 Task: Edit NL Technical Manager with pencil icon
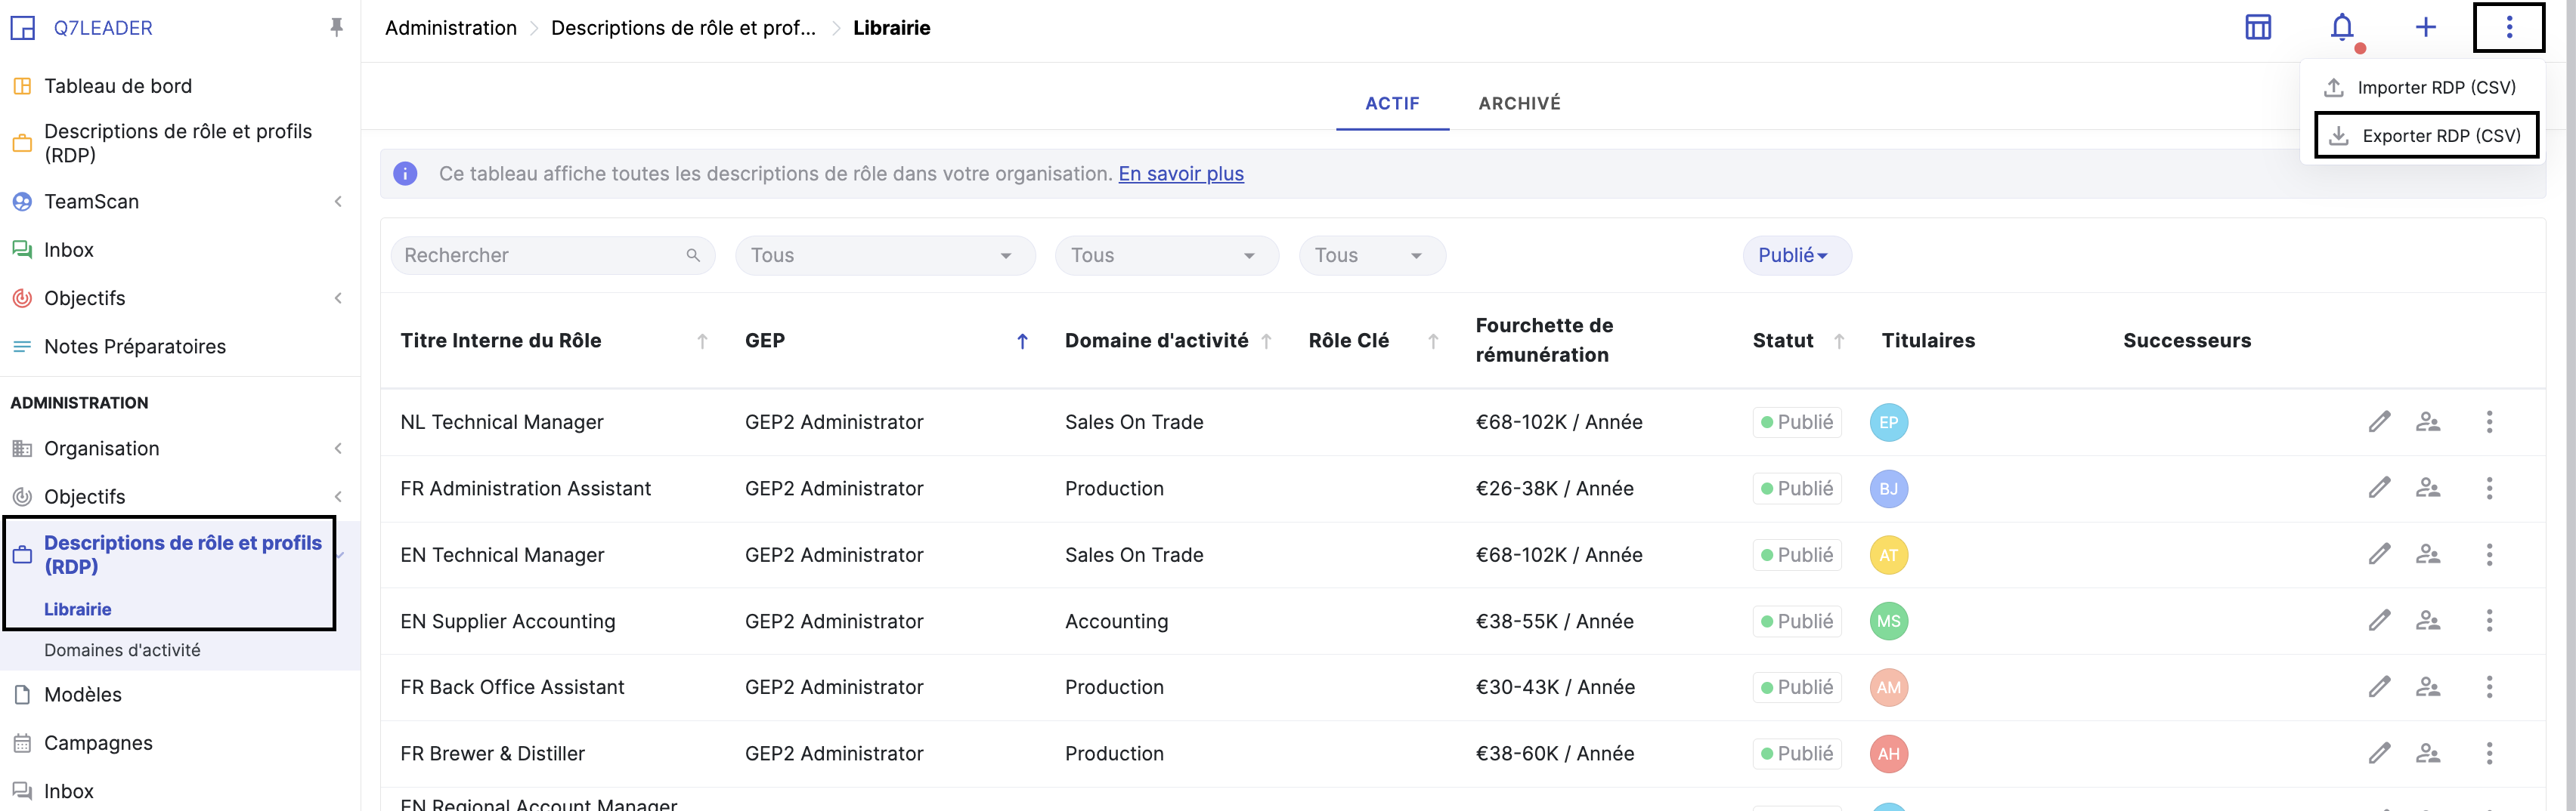2379,421
